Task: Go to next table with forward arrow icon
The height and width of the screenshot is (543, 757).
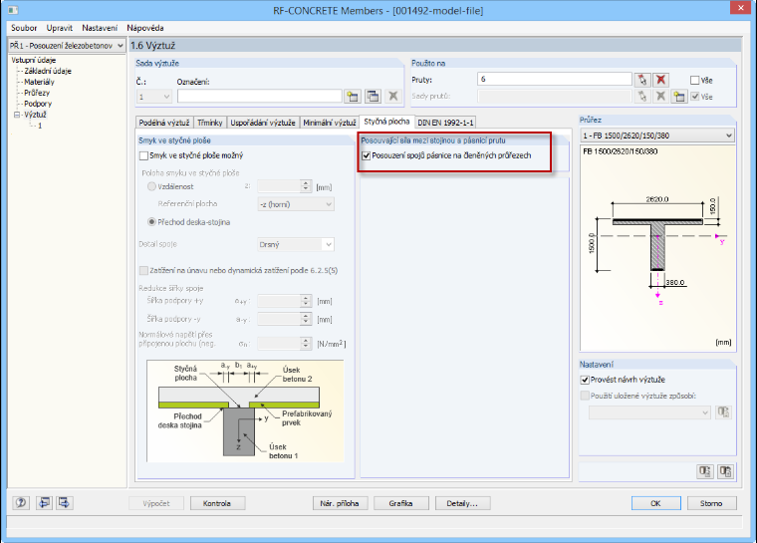Action: pos(64,503)
